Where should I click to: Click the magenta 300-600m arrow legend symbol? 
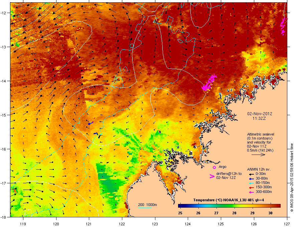click(252, 192)
